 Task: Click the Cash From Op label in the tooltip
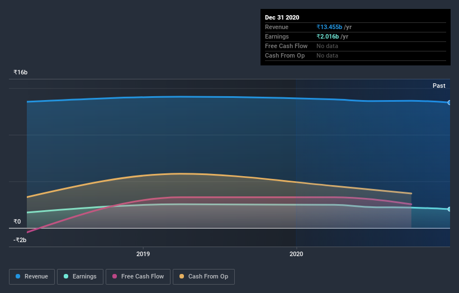coord(285,55)
